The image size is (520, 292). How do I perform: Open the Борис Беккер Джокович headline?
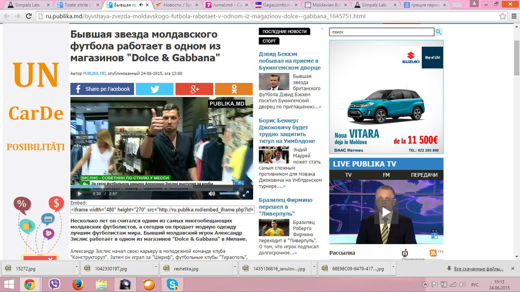point(287,131)
